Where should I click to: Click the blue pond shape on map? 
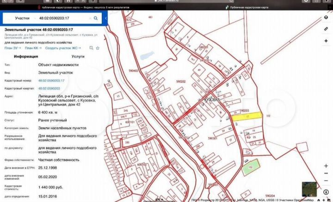(x=147, y=55)
